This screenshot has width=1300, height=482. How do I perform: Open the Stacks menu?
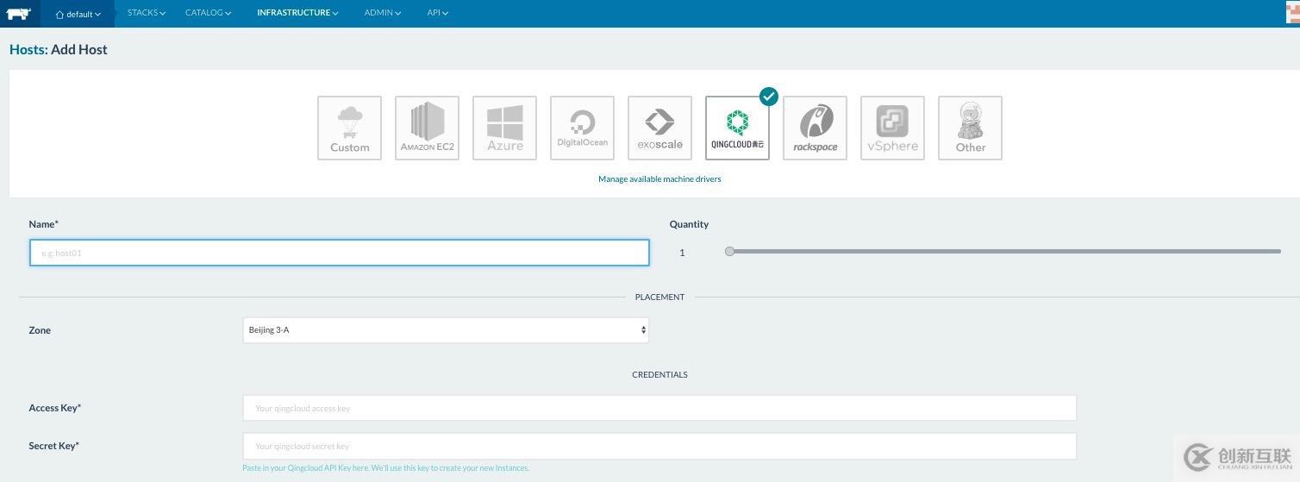click(147, 13)
